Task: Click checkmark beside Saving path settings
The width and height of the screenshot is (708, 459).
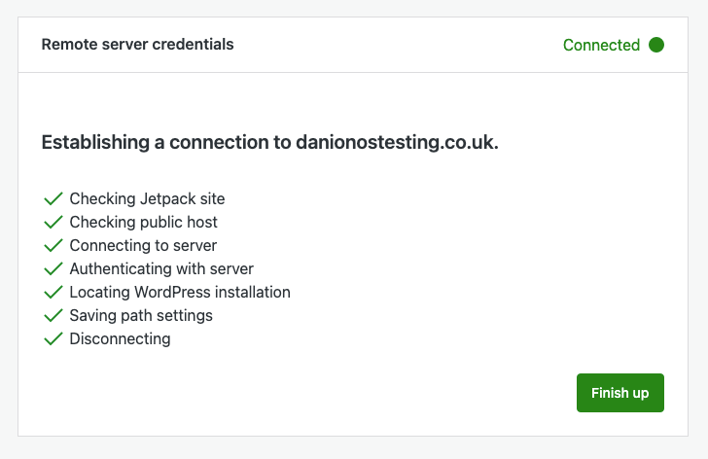Action: point(53,315)
